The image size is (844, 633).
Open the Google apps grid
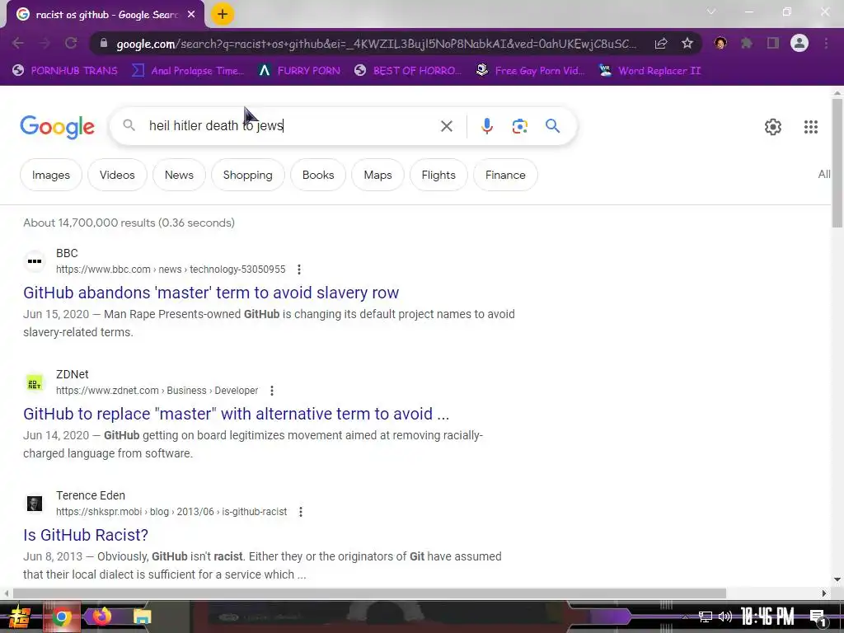point(811,127)
